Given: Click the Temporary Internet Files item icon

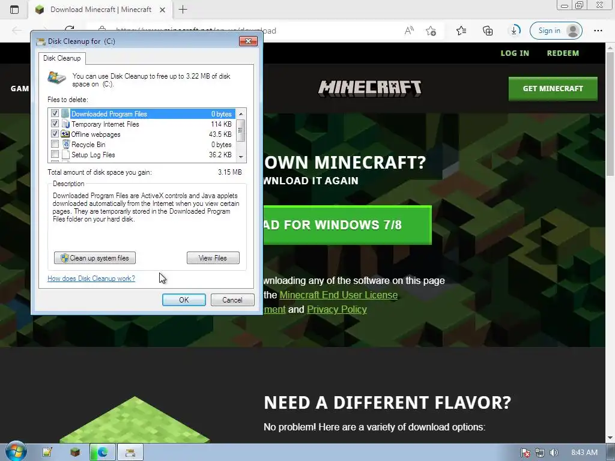Looking at the screenshot, I should 65,124.
